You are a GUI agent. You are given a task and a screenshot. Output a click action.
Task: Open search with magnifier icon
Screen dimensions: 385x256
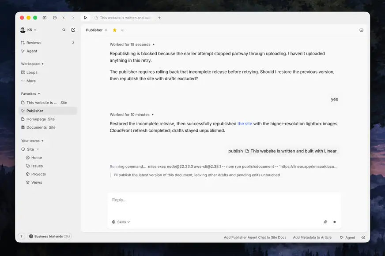pyautogui.click(x=64, y=30)
